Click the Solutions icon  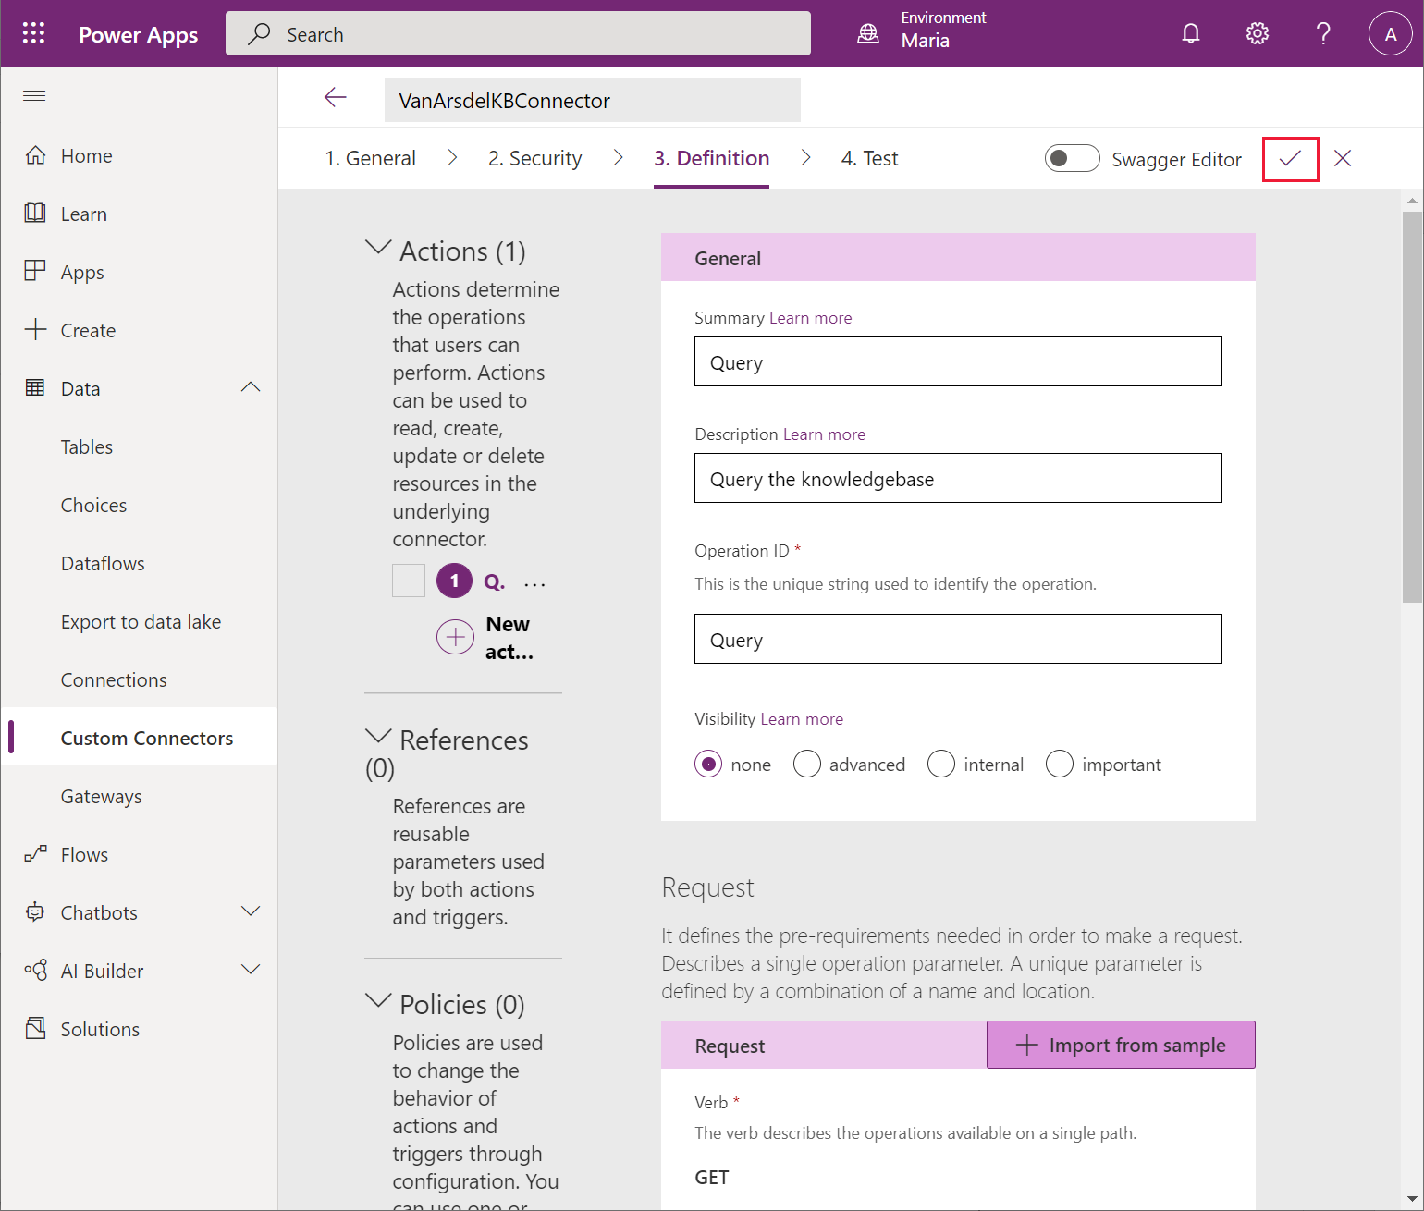point(35,1029)
